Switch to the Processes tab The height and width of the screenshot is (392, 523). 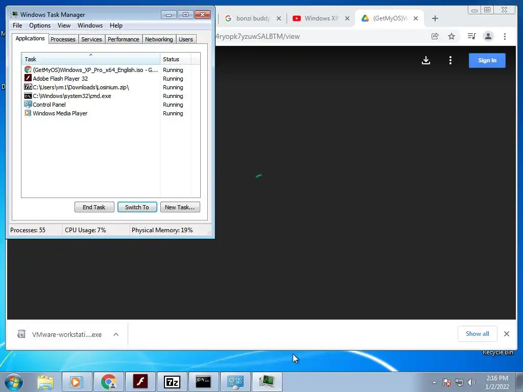(63, 39)
